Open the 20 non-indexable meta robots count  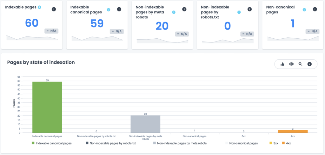click(162, 26)
